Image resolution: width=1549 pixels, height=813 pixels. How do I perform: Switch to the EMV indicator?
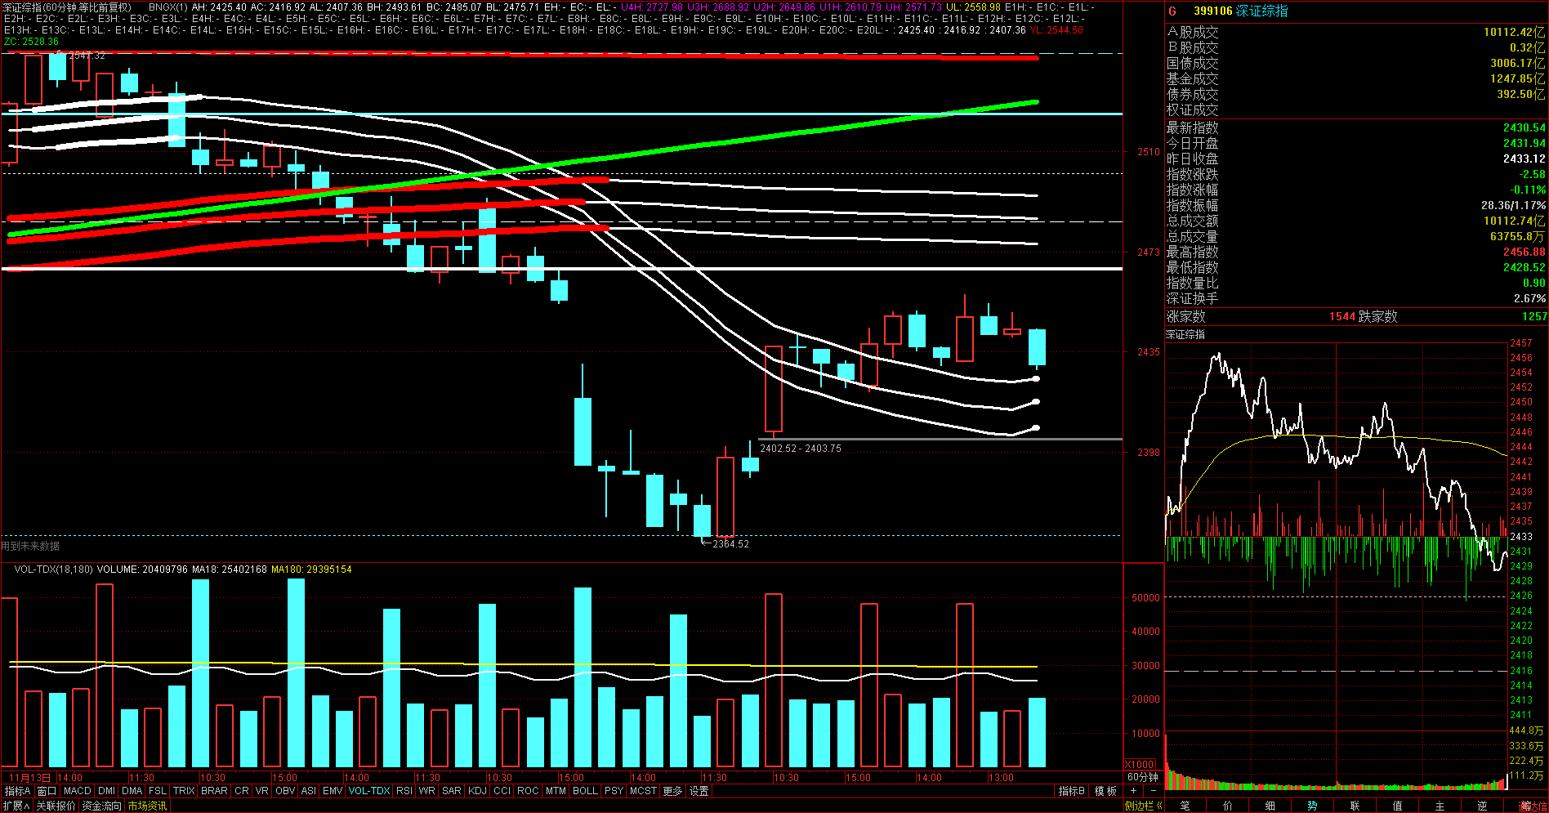333,791
